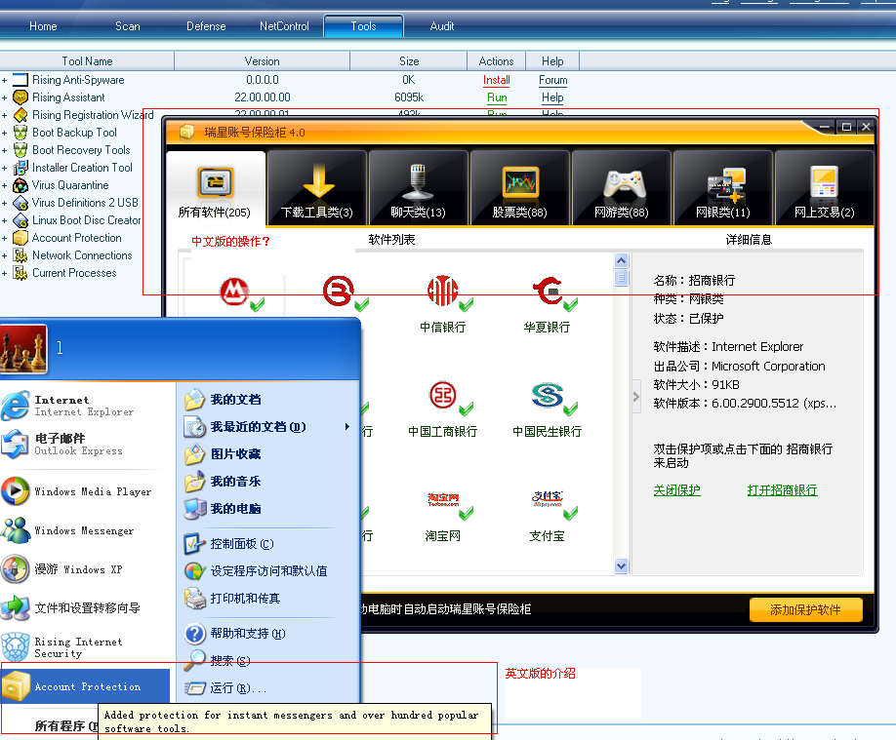896x740 pixels.
Task: Click the Boot Backup Tool icon
Action: (x=20, y=133)
